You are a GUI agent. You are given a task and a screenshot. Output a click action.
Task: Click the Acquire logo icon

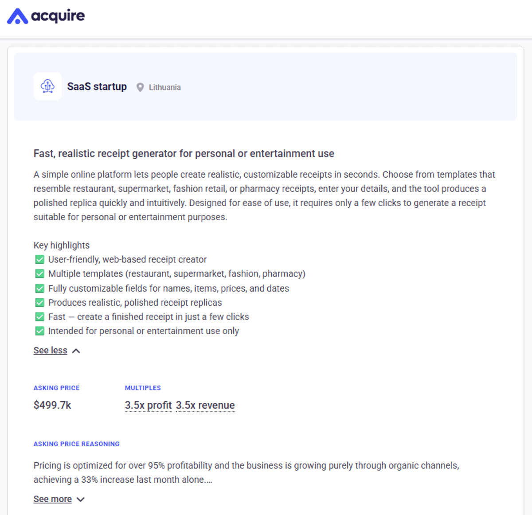pyautogui.click(x=18, y=16)
